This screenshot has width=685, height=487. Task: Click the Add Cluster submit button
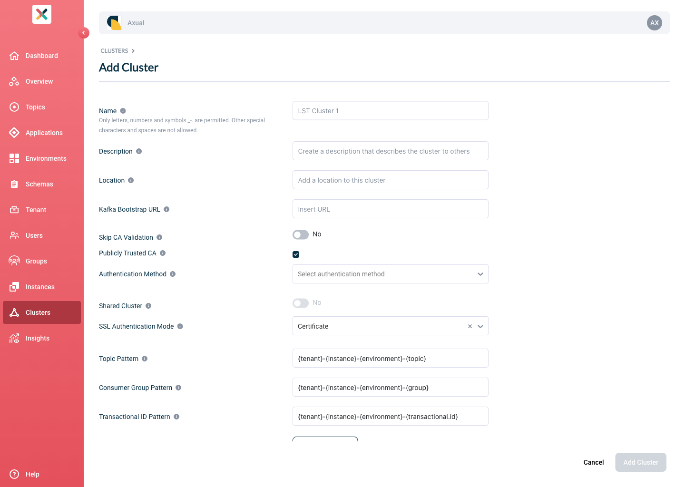[641, 462]
